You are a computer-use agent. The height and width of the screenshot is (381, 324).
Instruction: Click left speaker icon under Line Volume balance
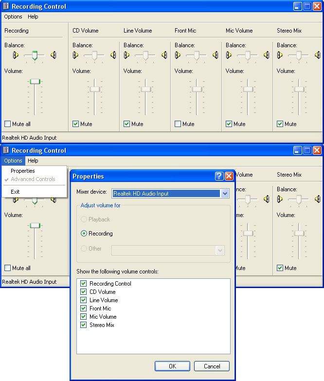126,55
